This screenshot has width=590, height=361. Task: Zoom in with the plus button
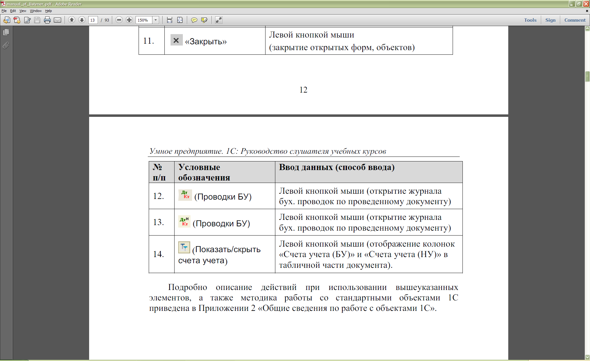tap(129, 20)
